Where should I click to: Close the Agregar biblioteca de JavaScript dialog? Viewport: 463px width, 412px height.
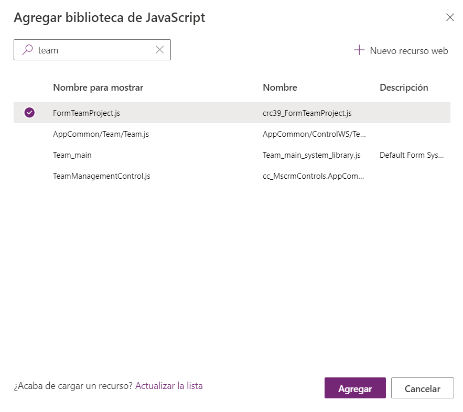click(450, 17)
